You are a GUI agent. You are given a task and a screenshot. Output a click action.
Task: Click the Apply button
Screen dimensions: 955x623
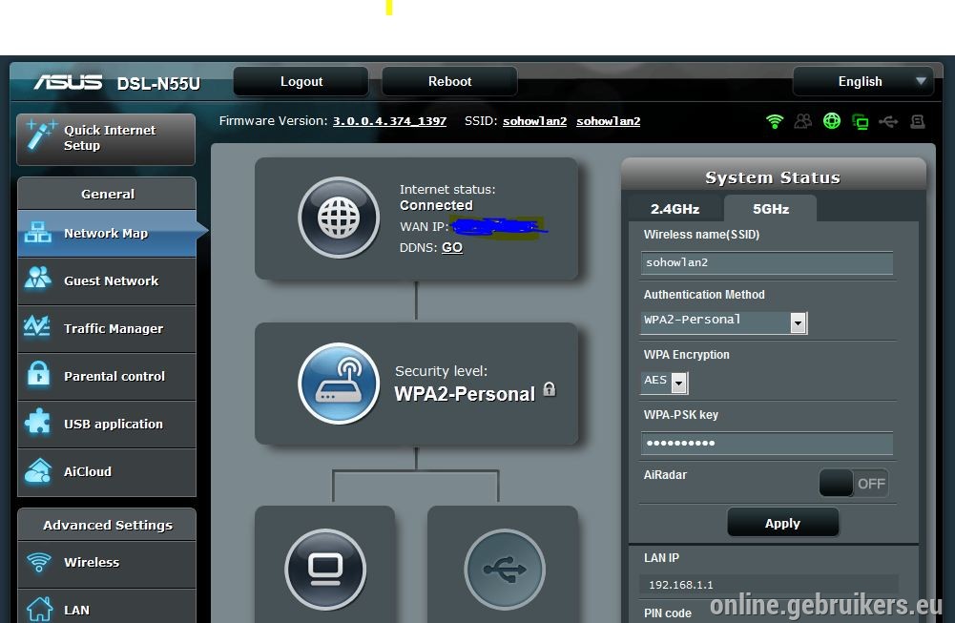(782, 523)
